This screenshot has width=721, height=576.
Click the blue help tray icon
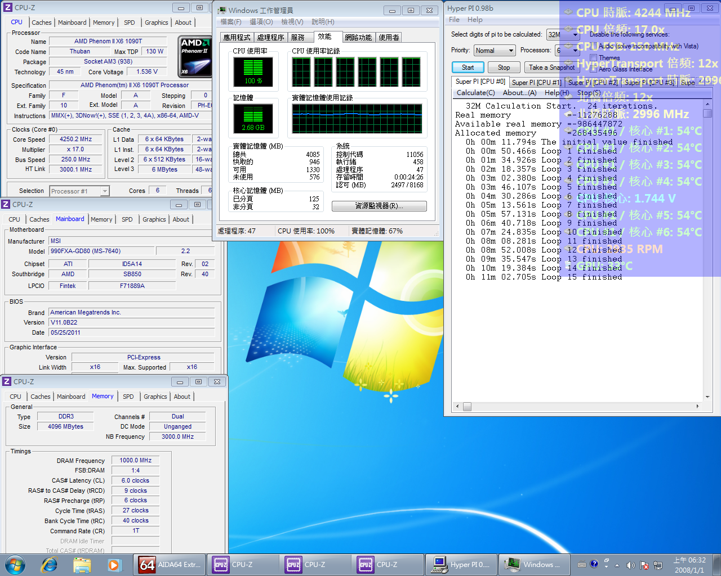coord(594,563)
